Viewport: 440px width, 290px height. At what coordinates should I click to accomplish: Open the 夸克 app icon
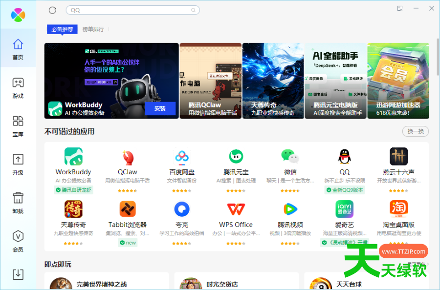[182, 209]
